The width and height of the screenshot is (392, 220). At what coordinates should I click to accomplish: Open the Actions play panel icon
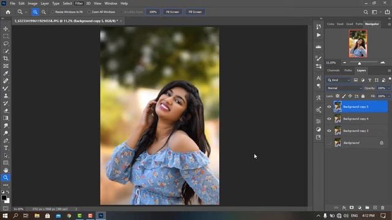point(318,35)
